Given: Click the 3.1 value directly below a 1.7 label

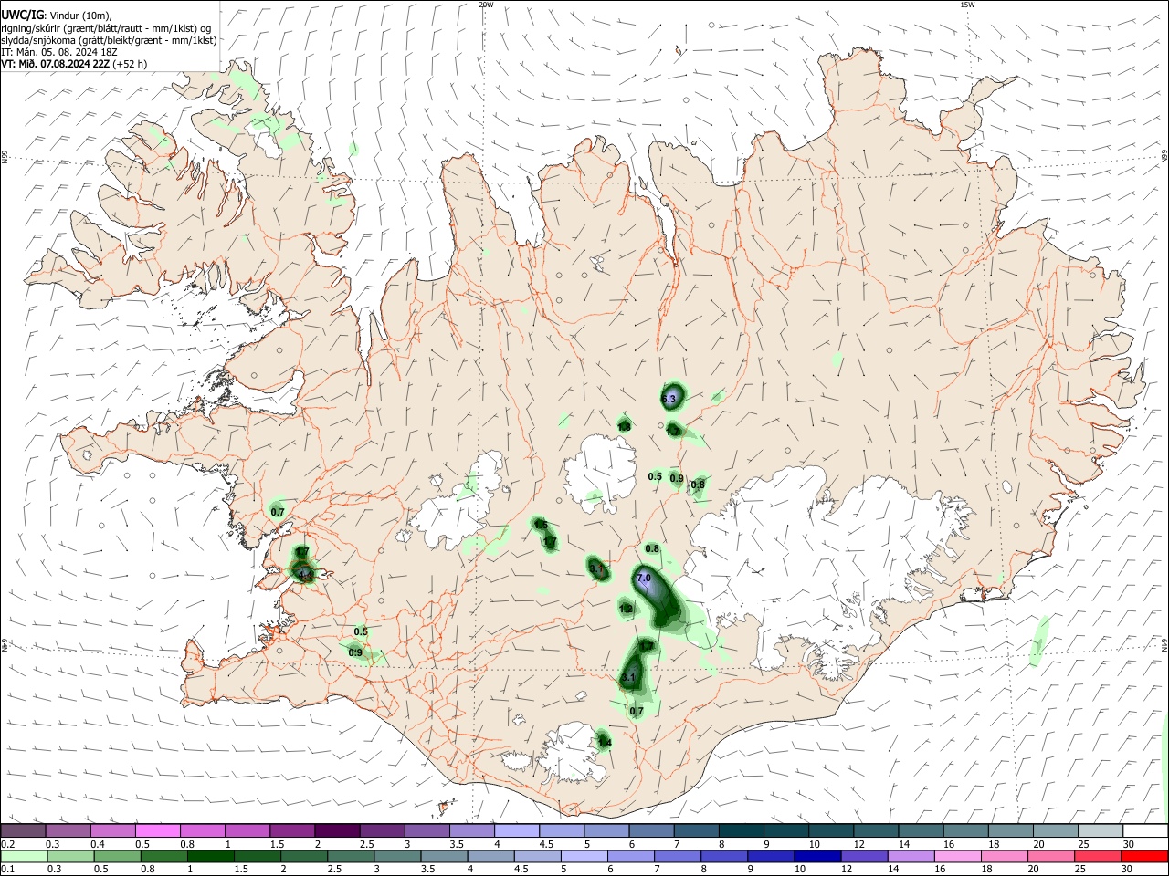Looking at the screenshot, I should point(628,678).
